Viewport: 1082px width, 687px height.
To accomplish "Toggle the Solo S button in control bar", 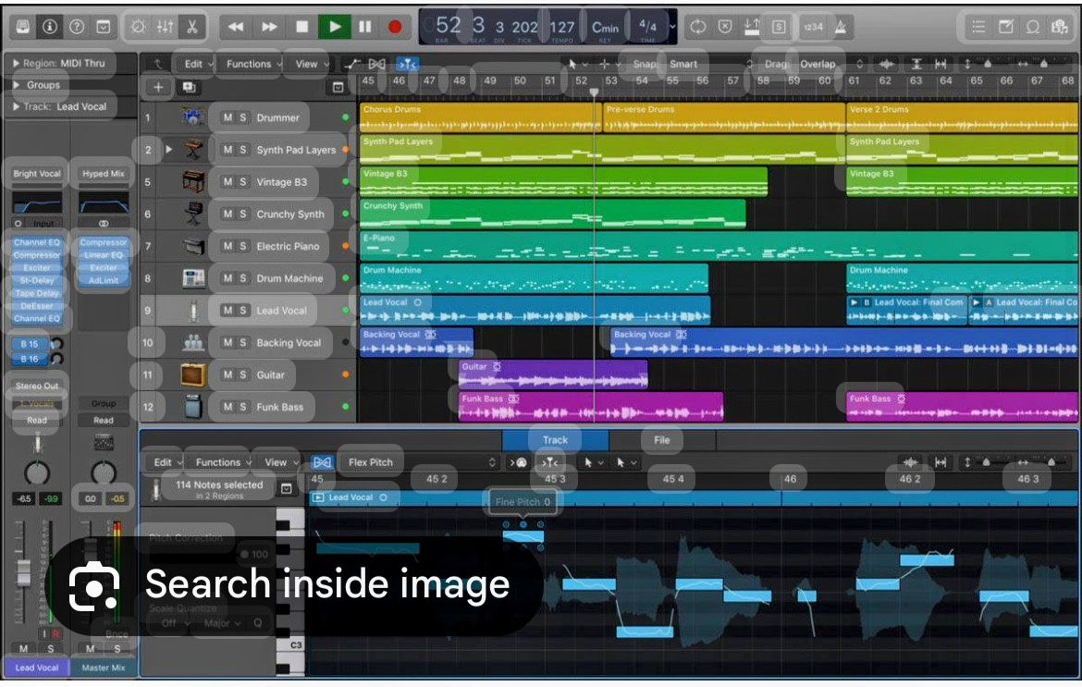I will (779, 27).
